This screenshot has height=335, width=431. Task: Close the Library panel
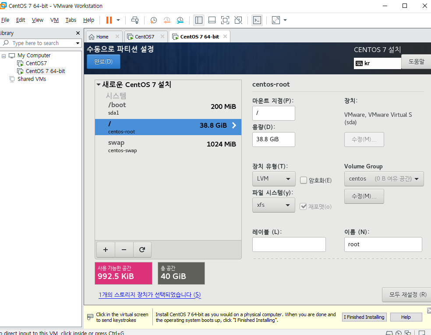pos(78,33)
